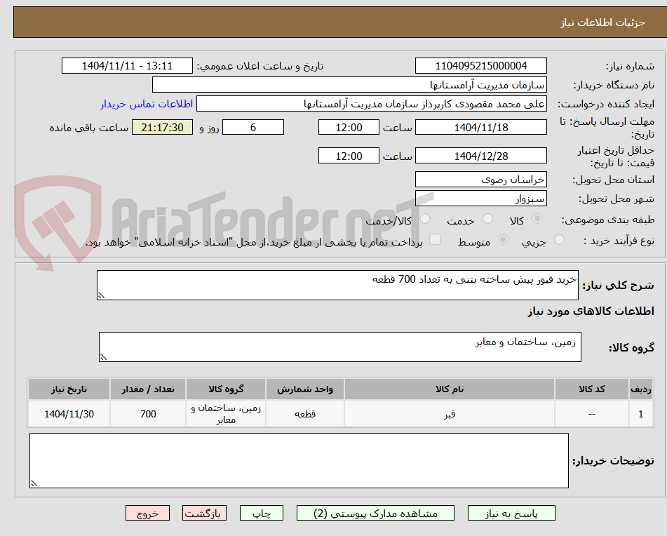Select the خدمت radio button
This screenshot has height=536, width=667.
click(487, 219)
